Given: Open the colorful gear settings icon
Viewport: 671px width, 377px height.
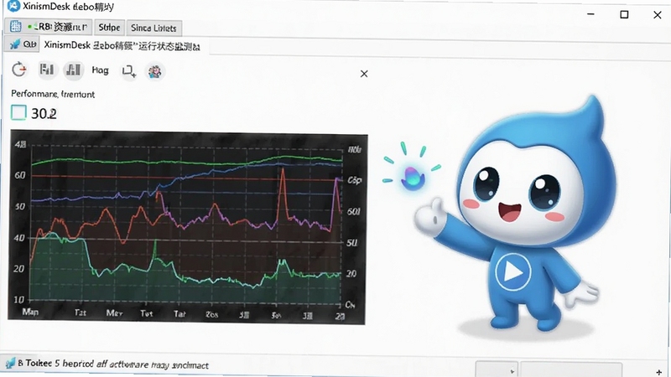Looking at the screenshot, I should (154, 71).
